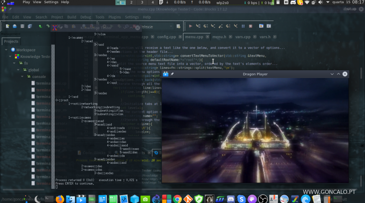This screenshot has height=203, width=365.
Task: Click the Wi-Fi network tray icon
Action: (307, 2)
